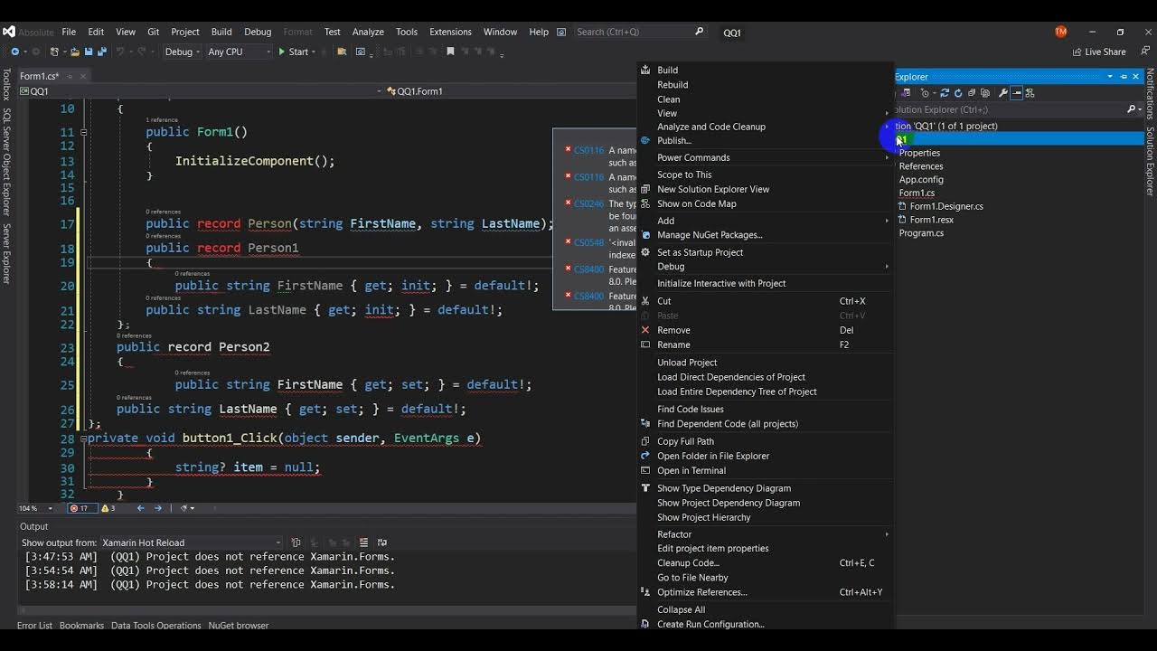Click the error count indicator showing 17
The height and width of the screenshot is (651, 1157).
tap(82, 508)
